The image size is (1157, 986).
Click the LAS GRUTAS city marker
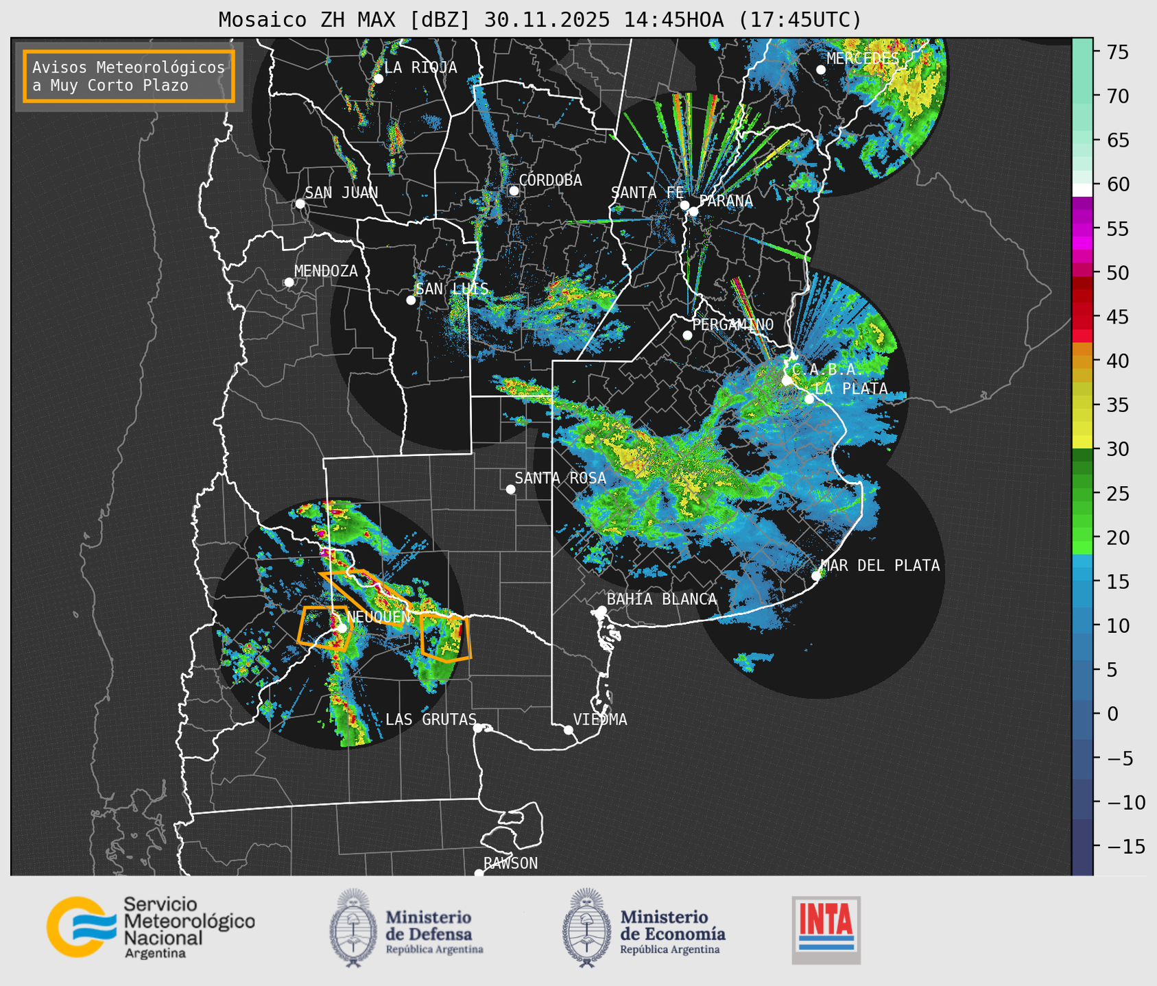click(x=478, y=728)
